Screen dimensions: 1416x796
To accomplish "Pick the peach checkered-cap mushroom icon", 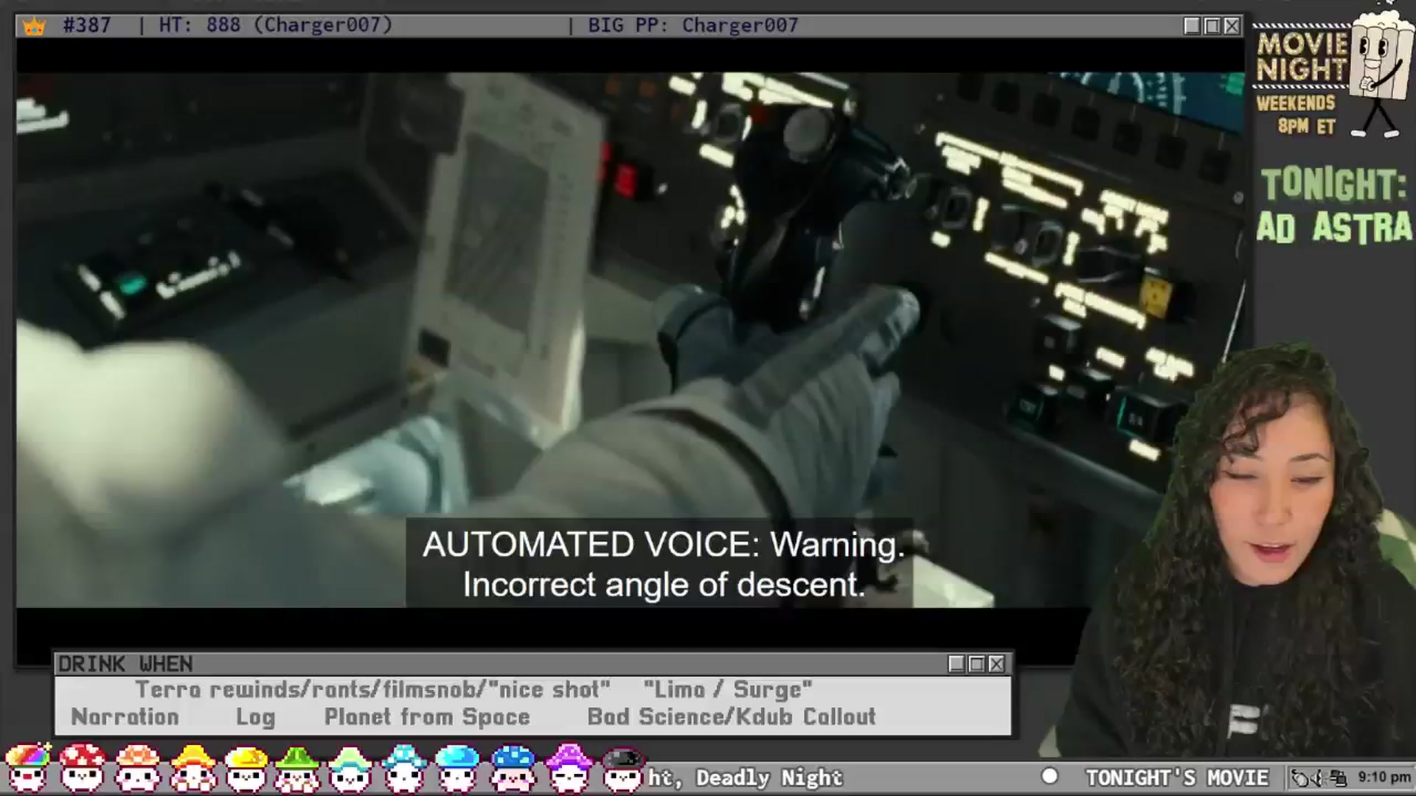I will (x=138, y=768).
